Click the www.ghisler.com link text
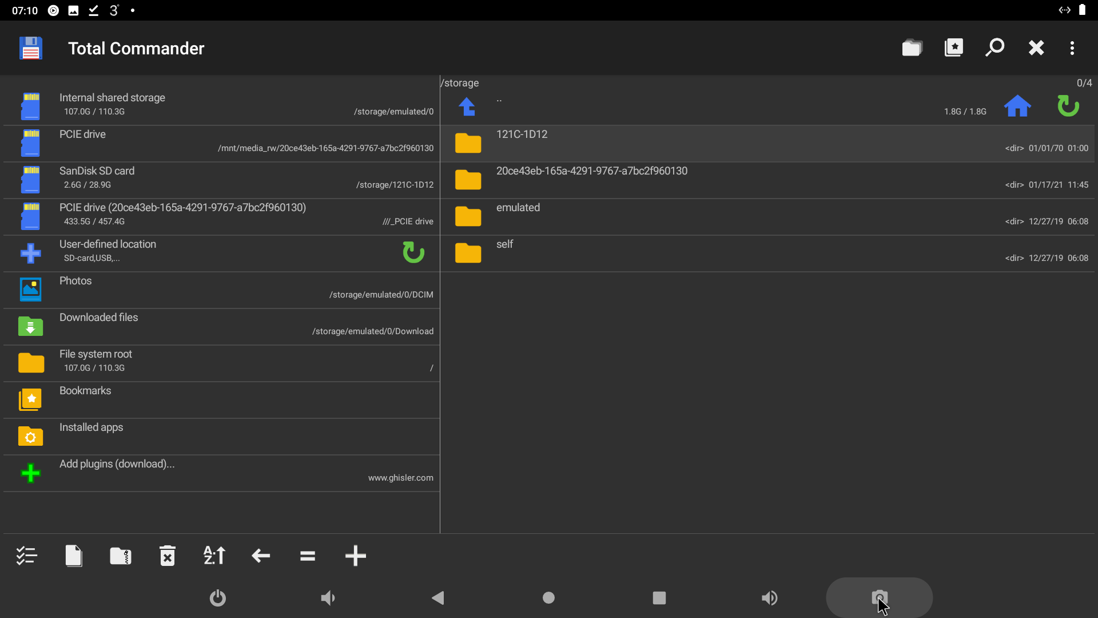Viewport: 1098px width, 618px height. click(400, 478)
